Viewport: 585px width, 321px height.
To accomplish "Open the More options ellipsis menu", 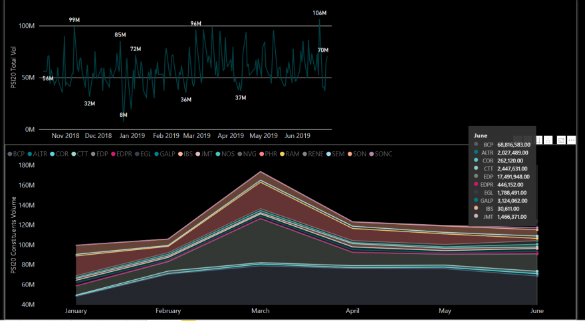I will click(572, 140).
